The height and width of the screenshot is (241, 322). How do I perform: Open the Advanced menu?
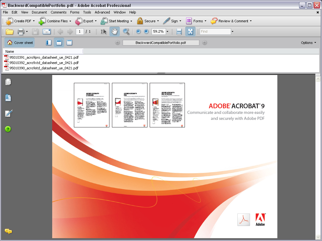click(x=102, y=12)
